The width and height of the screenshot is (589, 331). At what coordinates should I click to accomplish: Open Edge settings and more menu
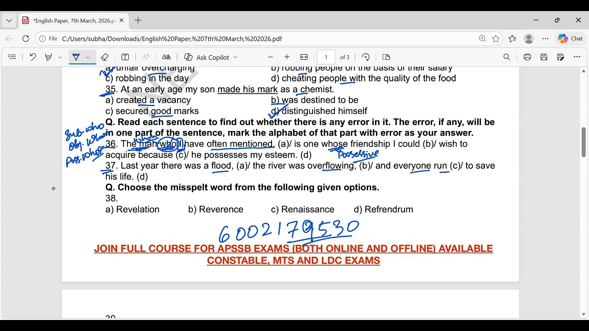click(x=545, y=39)
